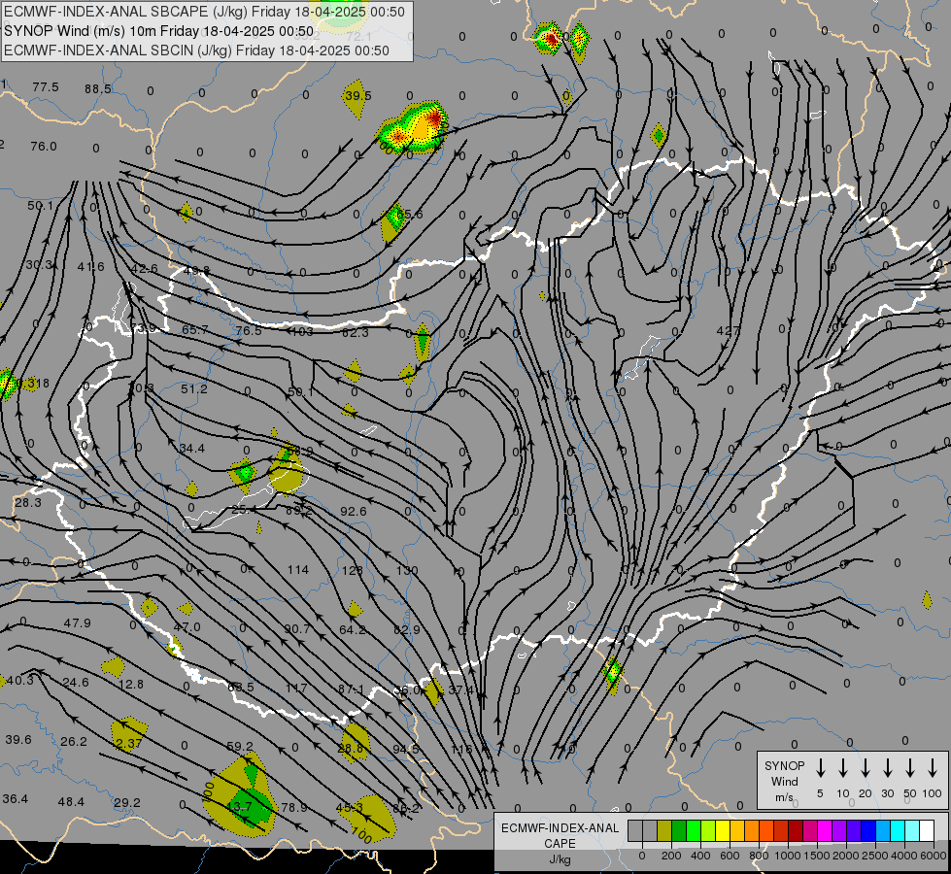Select the magenta swatch in the CAPE legend

tap(825, 830)
